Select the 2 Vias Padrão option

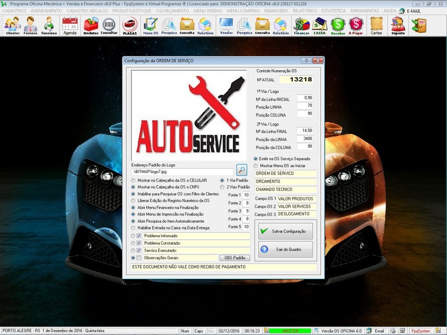[222, 187]
